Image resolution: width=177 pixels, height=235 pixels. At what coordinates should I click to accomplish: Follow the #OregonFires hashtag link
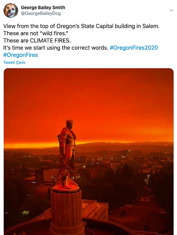[21, 55]
